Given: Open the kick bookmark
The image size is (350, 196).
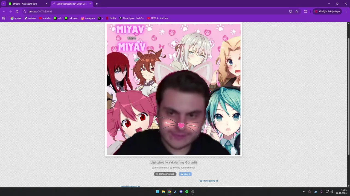Looking at the screenshot, I should coord(58,18).
